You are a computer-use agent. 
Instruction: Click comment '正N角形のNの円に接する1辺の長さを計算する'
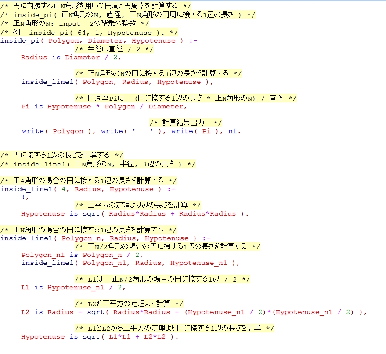pyautogui.click(x=158, y=74)
